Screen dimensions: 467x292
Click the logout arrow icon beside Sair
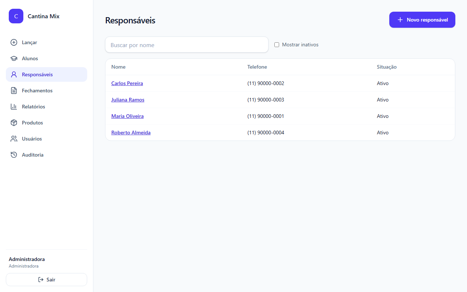41,280
